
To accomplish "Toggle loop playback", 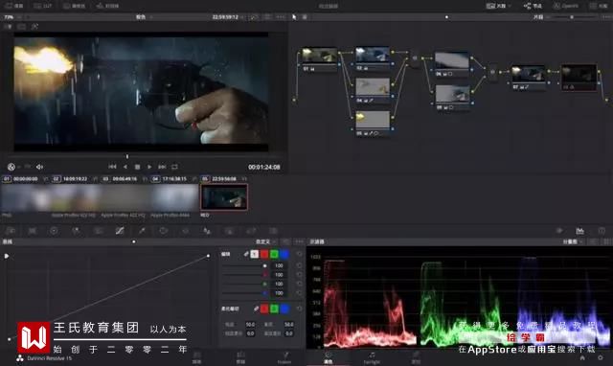I will (x=174, y=167).
